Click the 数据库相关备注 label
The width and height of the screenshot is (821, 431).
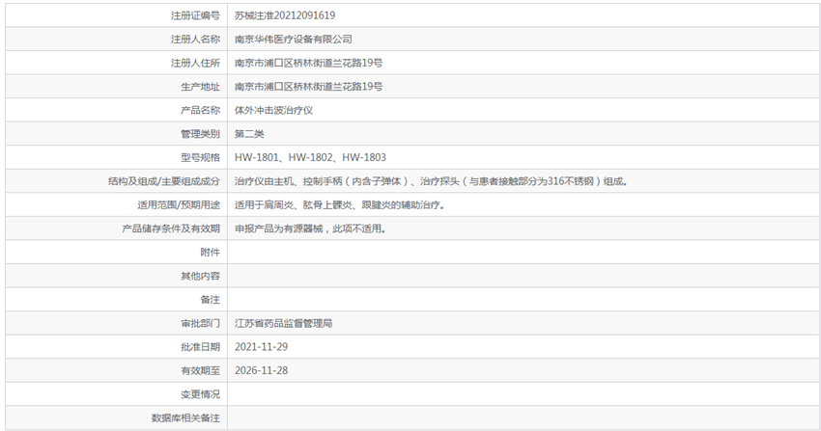pos(185,418)
